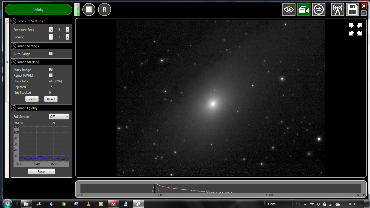Enable the Reject FWHM checkbox
The height and width of the screenshot is (208, 370).
click(x=51, y=75)
